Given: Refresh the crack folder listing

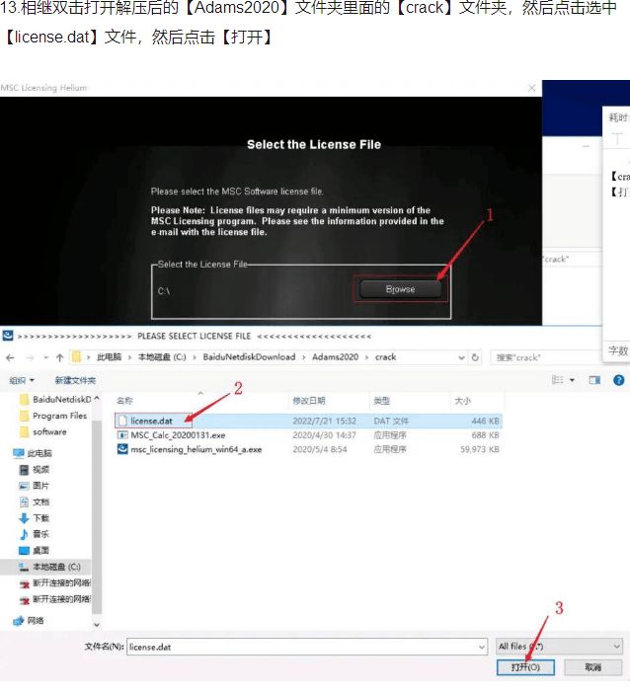Looking at the screenshot, I should 475,357.
